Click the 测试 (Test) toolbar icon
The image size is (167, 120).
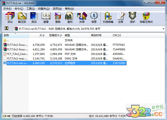(34, 16)
